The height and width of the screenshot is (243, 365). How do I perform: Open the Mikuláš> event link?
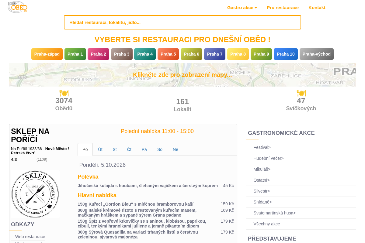(x=262, y=169)
